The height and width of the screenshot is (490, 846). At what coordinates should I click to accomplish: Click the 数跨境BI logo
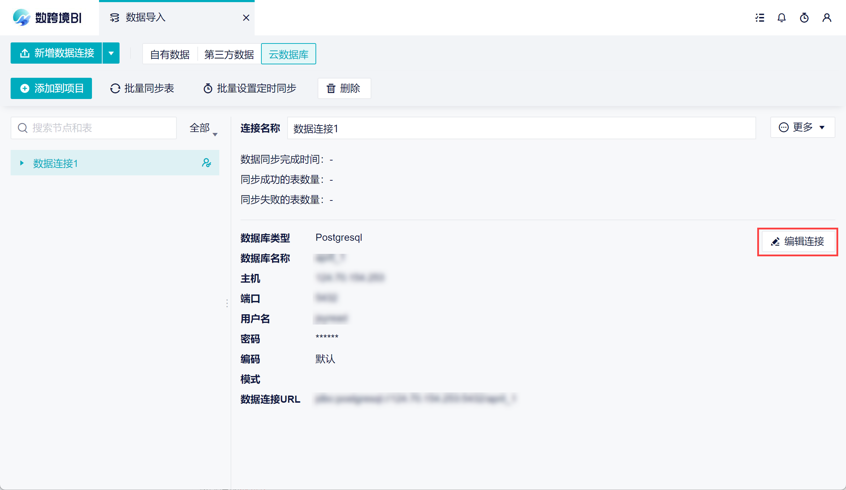[x=47, y=18]
